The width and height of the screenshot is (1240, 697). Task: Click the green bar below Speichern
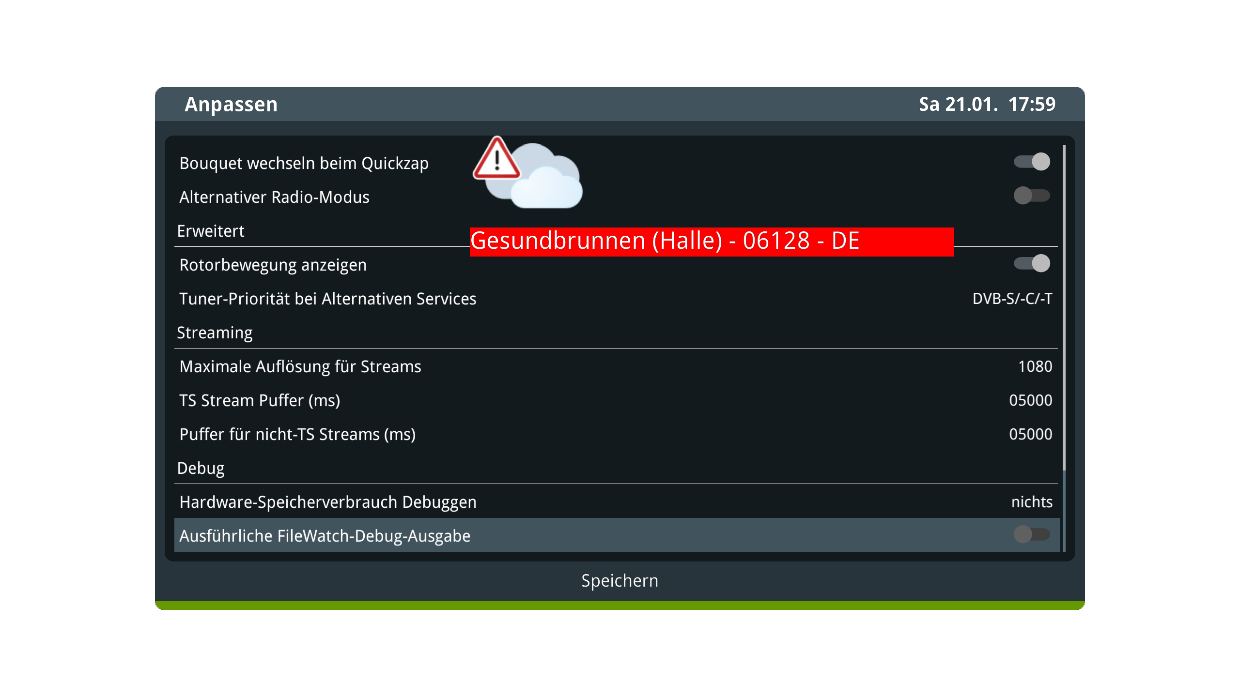point(620,606)
